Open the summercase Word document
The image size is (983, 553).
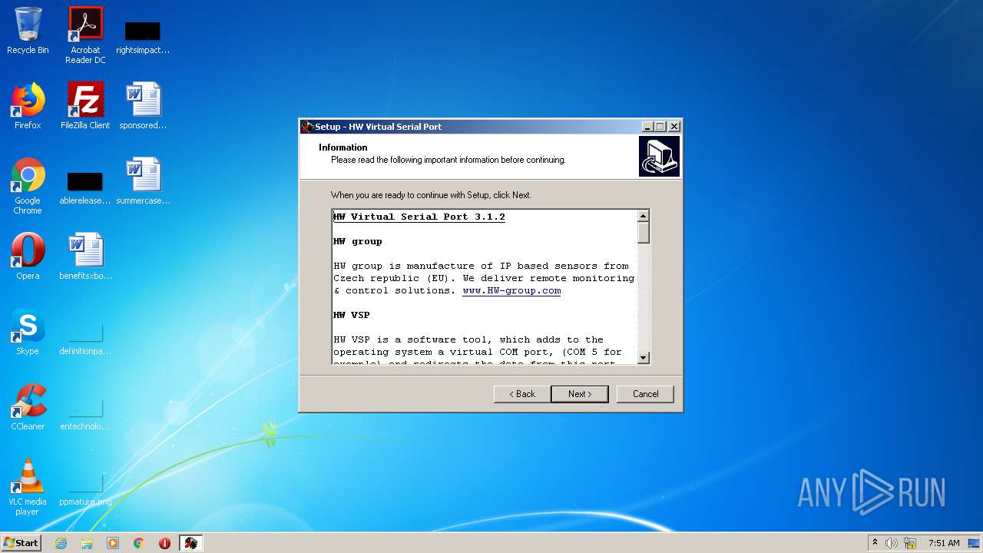click(143, 181)
